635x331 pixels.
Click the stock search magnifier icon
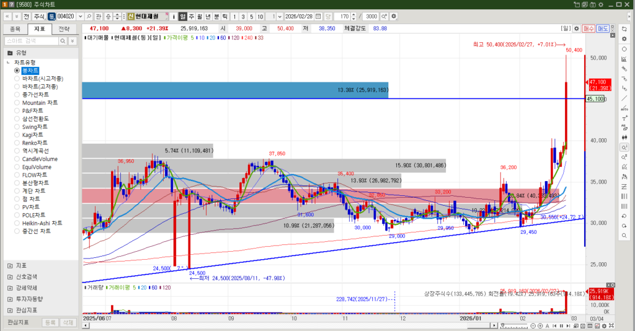click(89, 16)
